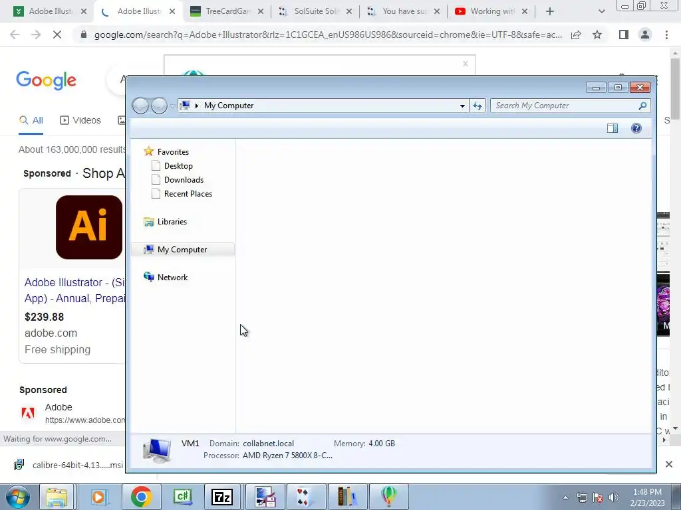This screenshot has width=681, height=510.
Task: Click the Ai product thumbnail
Action: pyautogui.click(x=89, y=227)
